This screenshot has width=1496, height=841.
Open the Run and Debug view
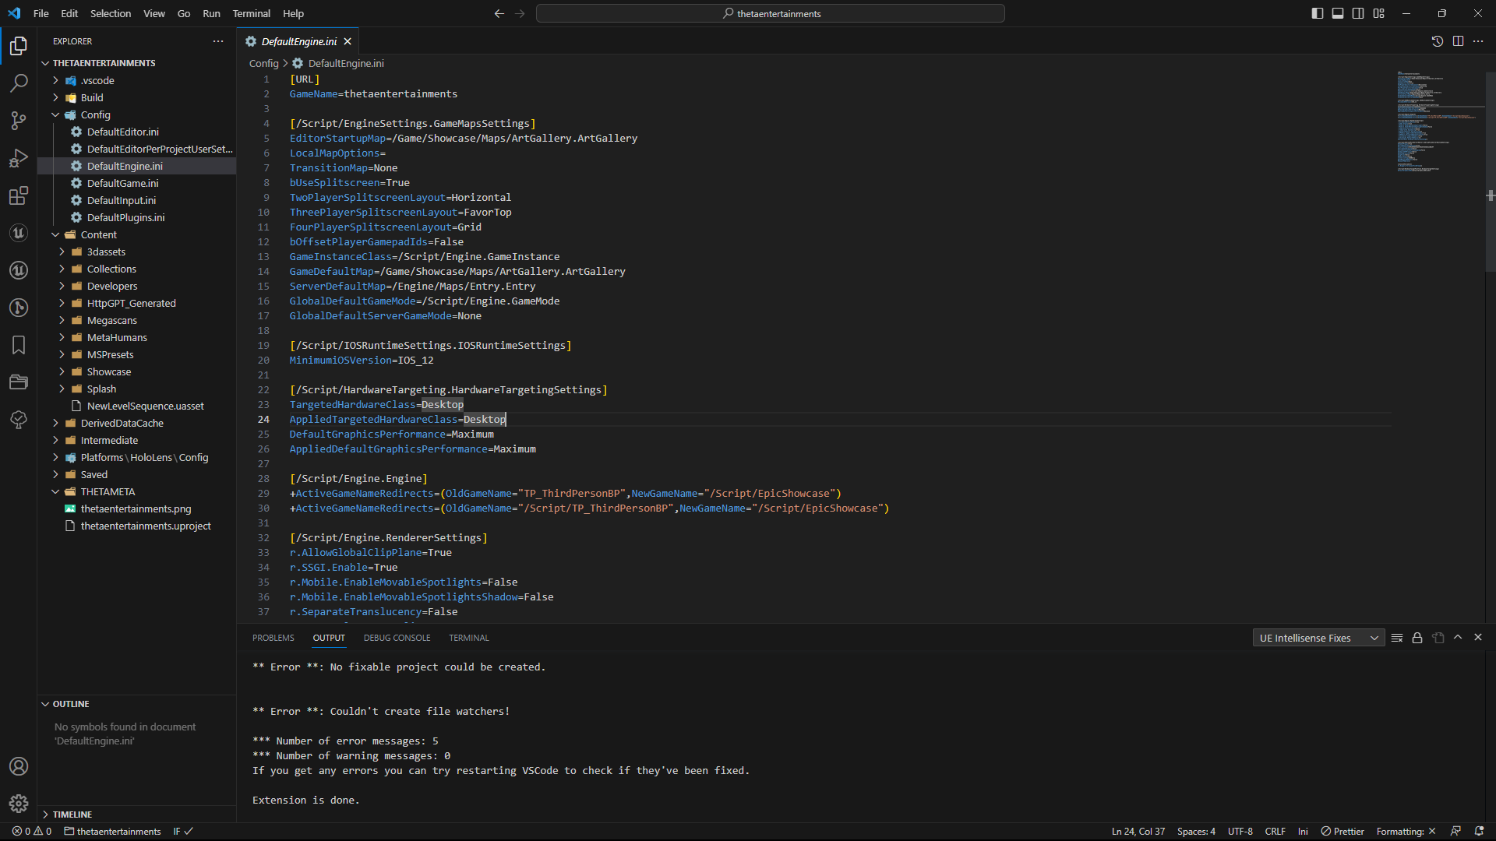[x=19, y=158]
